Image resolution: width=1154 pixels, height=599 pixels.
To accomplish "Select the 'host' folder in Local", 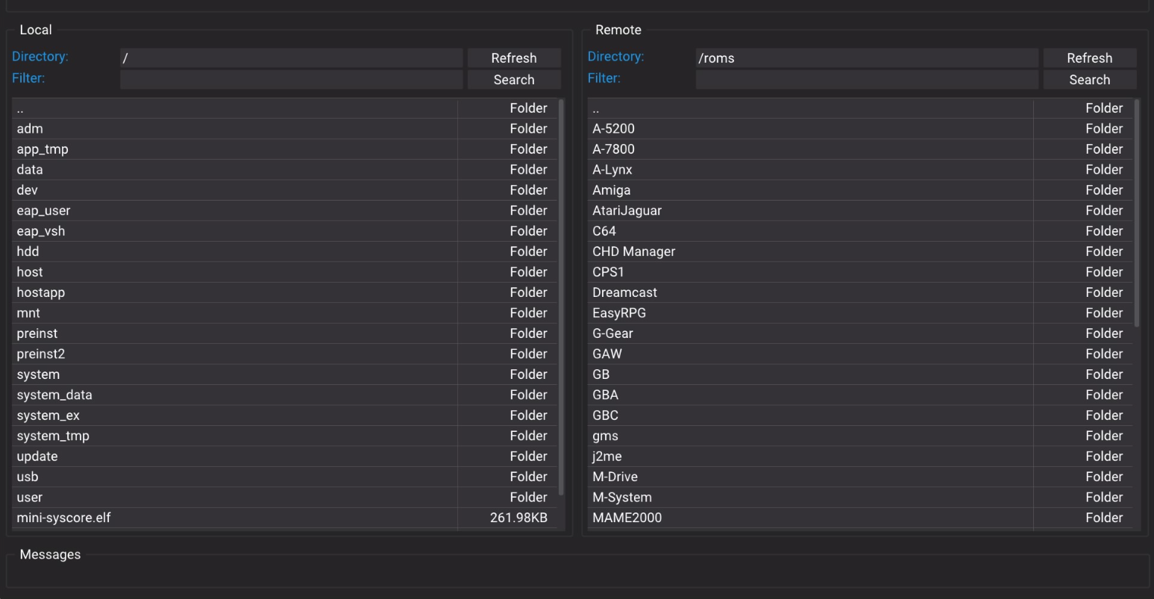I will pos(285,272).
